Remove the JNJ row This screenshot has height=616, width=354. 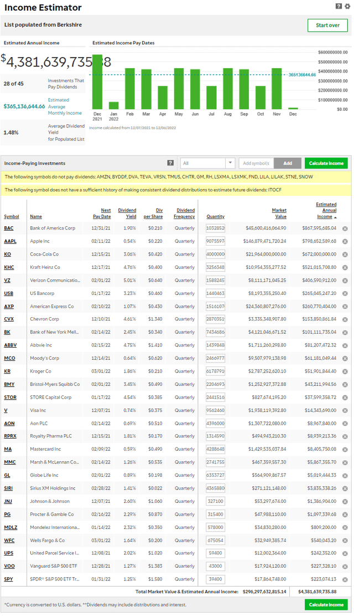[345, 502]
